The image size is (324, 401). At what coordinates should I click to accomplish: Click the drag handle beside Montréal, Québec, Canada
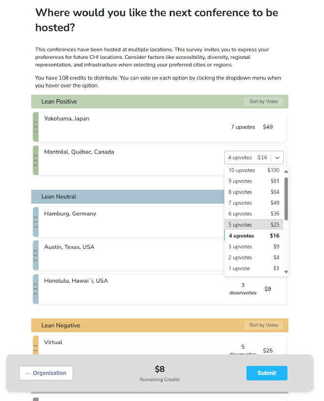pyautogui.click(x=35, y=160)
